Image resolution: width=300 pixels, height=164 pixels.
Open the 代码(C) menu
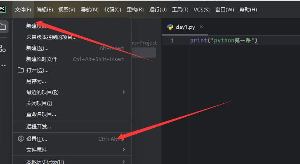pos(112,10)
